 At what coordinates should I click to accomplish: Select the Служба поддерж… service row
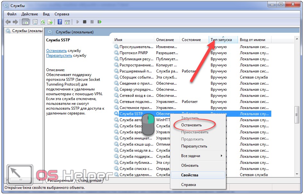tap(192, 156)
